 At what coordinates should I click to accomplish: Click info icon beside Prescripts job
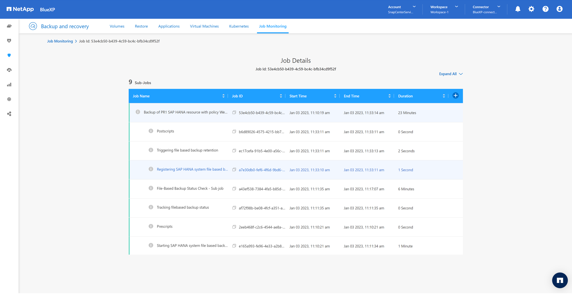(x=151, y=226)
